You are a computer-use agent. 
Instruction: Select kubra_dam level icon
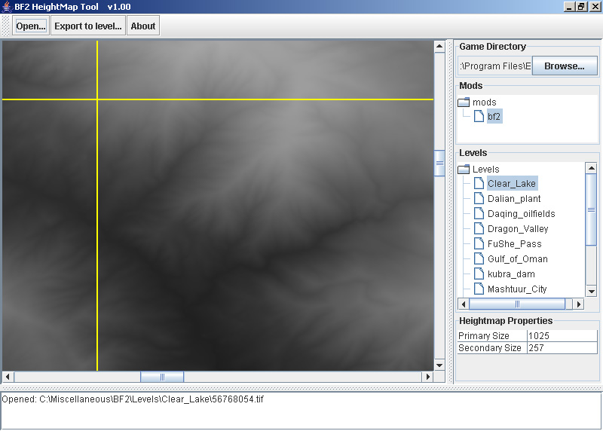click(x=479, y=274)
